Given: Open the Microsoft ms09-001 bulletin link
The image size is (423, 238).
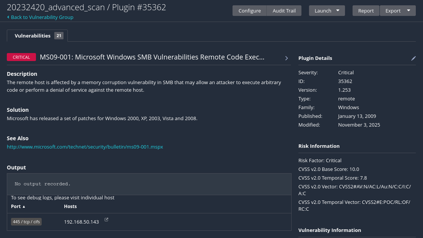Looking at the screenshot, I should (x=85, y=147).
